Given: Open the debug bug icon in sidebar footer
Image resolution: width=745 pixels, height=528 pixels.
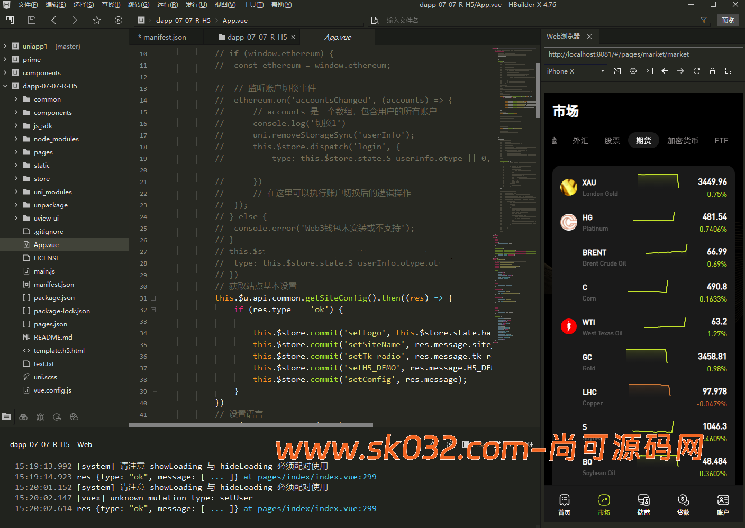Looking at the screenshot, I should [40, 417].
